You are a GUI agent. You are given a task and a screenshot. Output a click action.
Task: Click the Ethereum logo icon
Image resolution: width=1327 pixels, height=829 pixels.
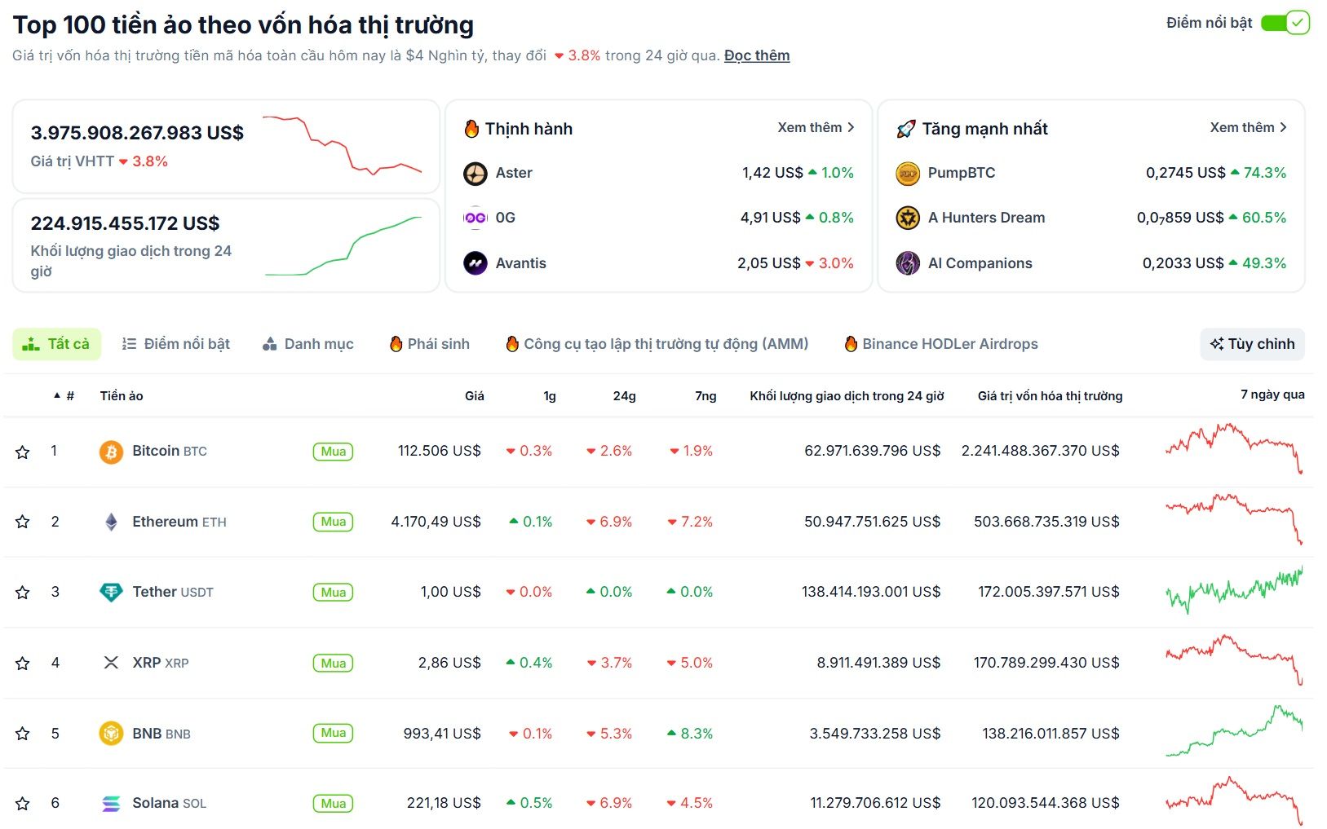coord(112,521)
